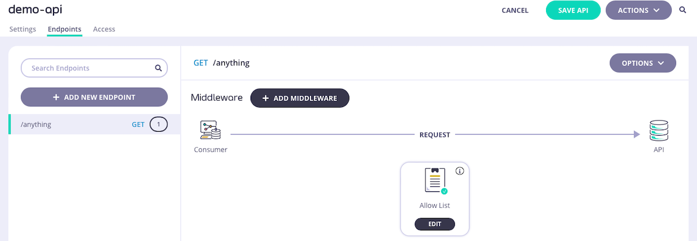This screenshot has height=241, width=697.
Task: Click the search magnifier icon in header
Action: tap(683, 10)
